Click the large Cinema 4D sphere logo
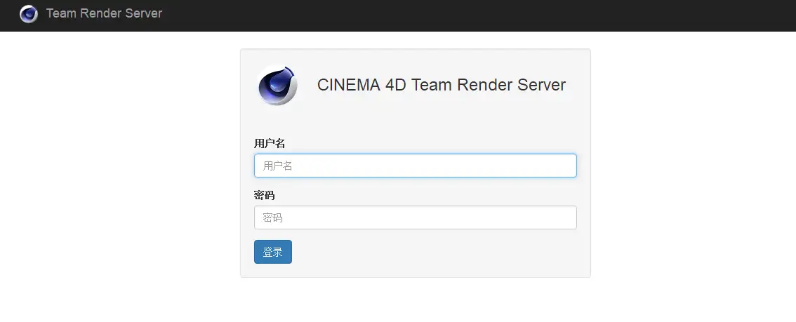The width and height of the screenshot is (796, 322). (x=277, y=85)
